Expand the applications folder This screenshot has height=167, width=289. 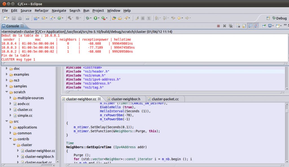(10, 127)
